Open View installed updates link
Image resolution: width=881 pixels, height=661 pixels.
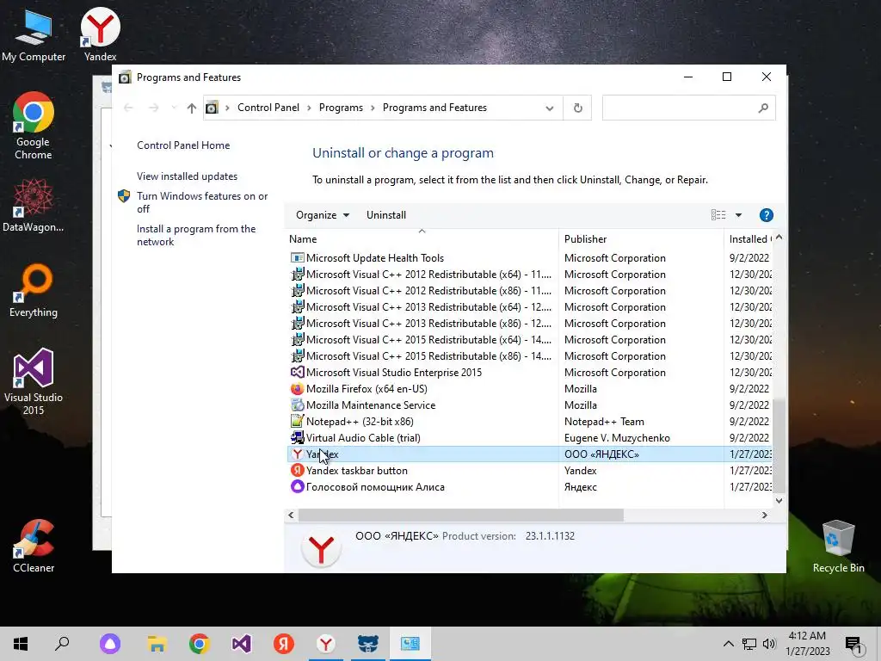click(187, 176)
